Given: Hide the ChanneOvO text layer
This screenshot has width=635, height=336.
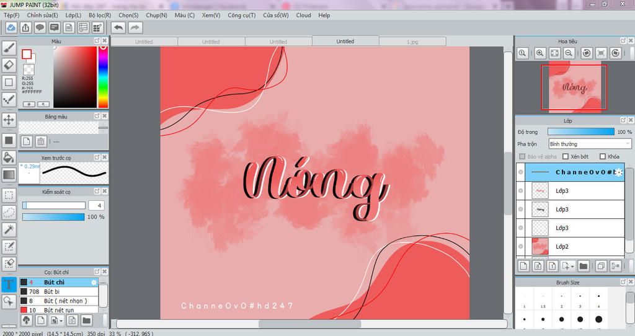Looking at the screenshot, I should (521, 172).
